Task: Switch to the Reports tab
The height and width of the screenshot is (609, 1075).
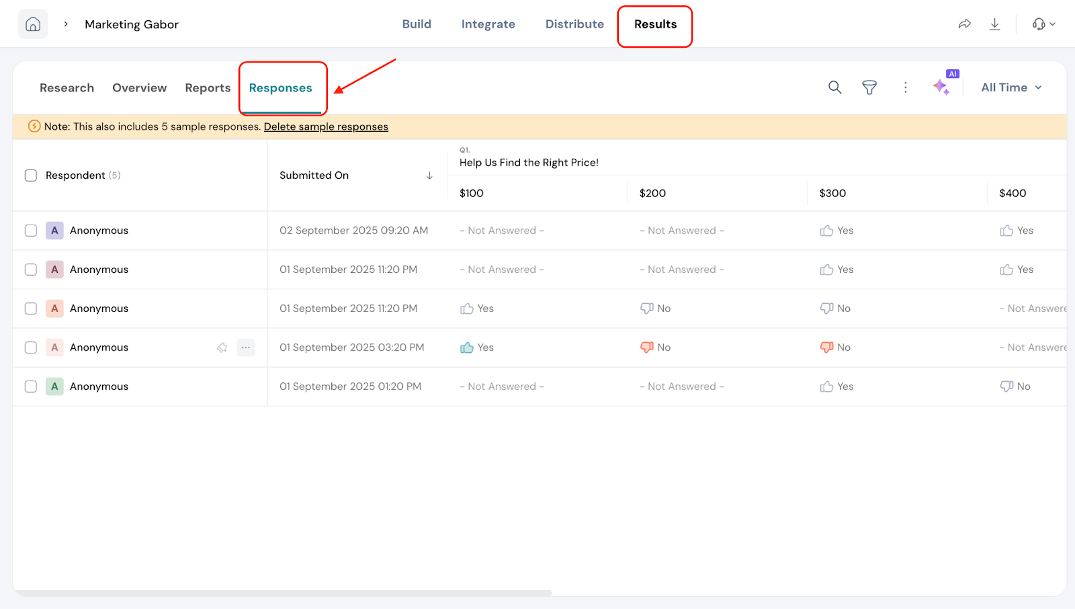Action: [x=208, y=88]
